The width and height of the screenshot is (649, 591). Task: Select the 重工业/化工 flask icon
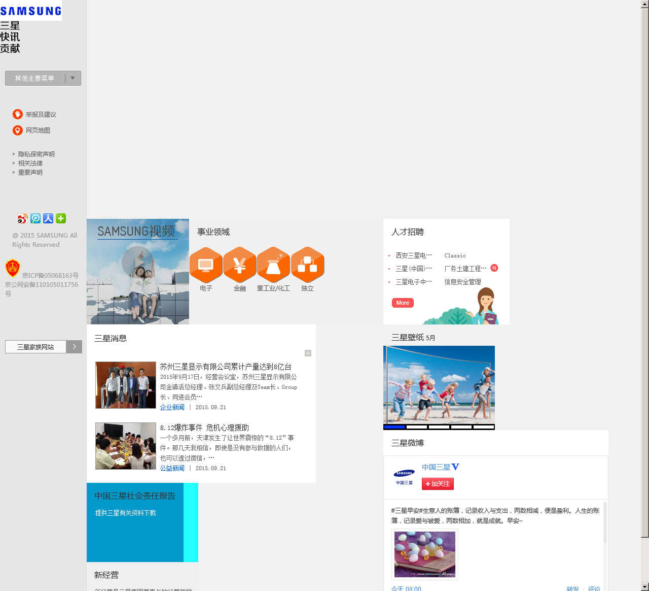pos(273,265)
